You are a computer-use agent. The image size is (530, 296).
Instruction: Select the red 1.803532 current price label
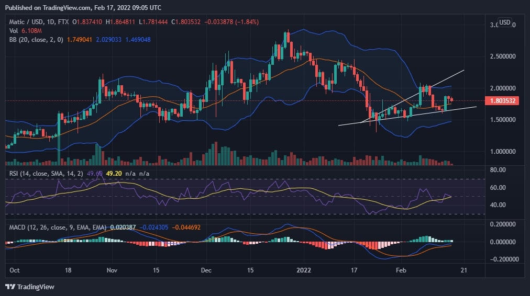(x=502, y=100)
